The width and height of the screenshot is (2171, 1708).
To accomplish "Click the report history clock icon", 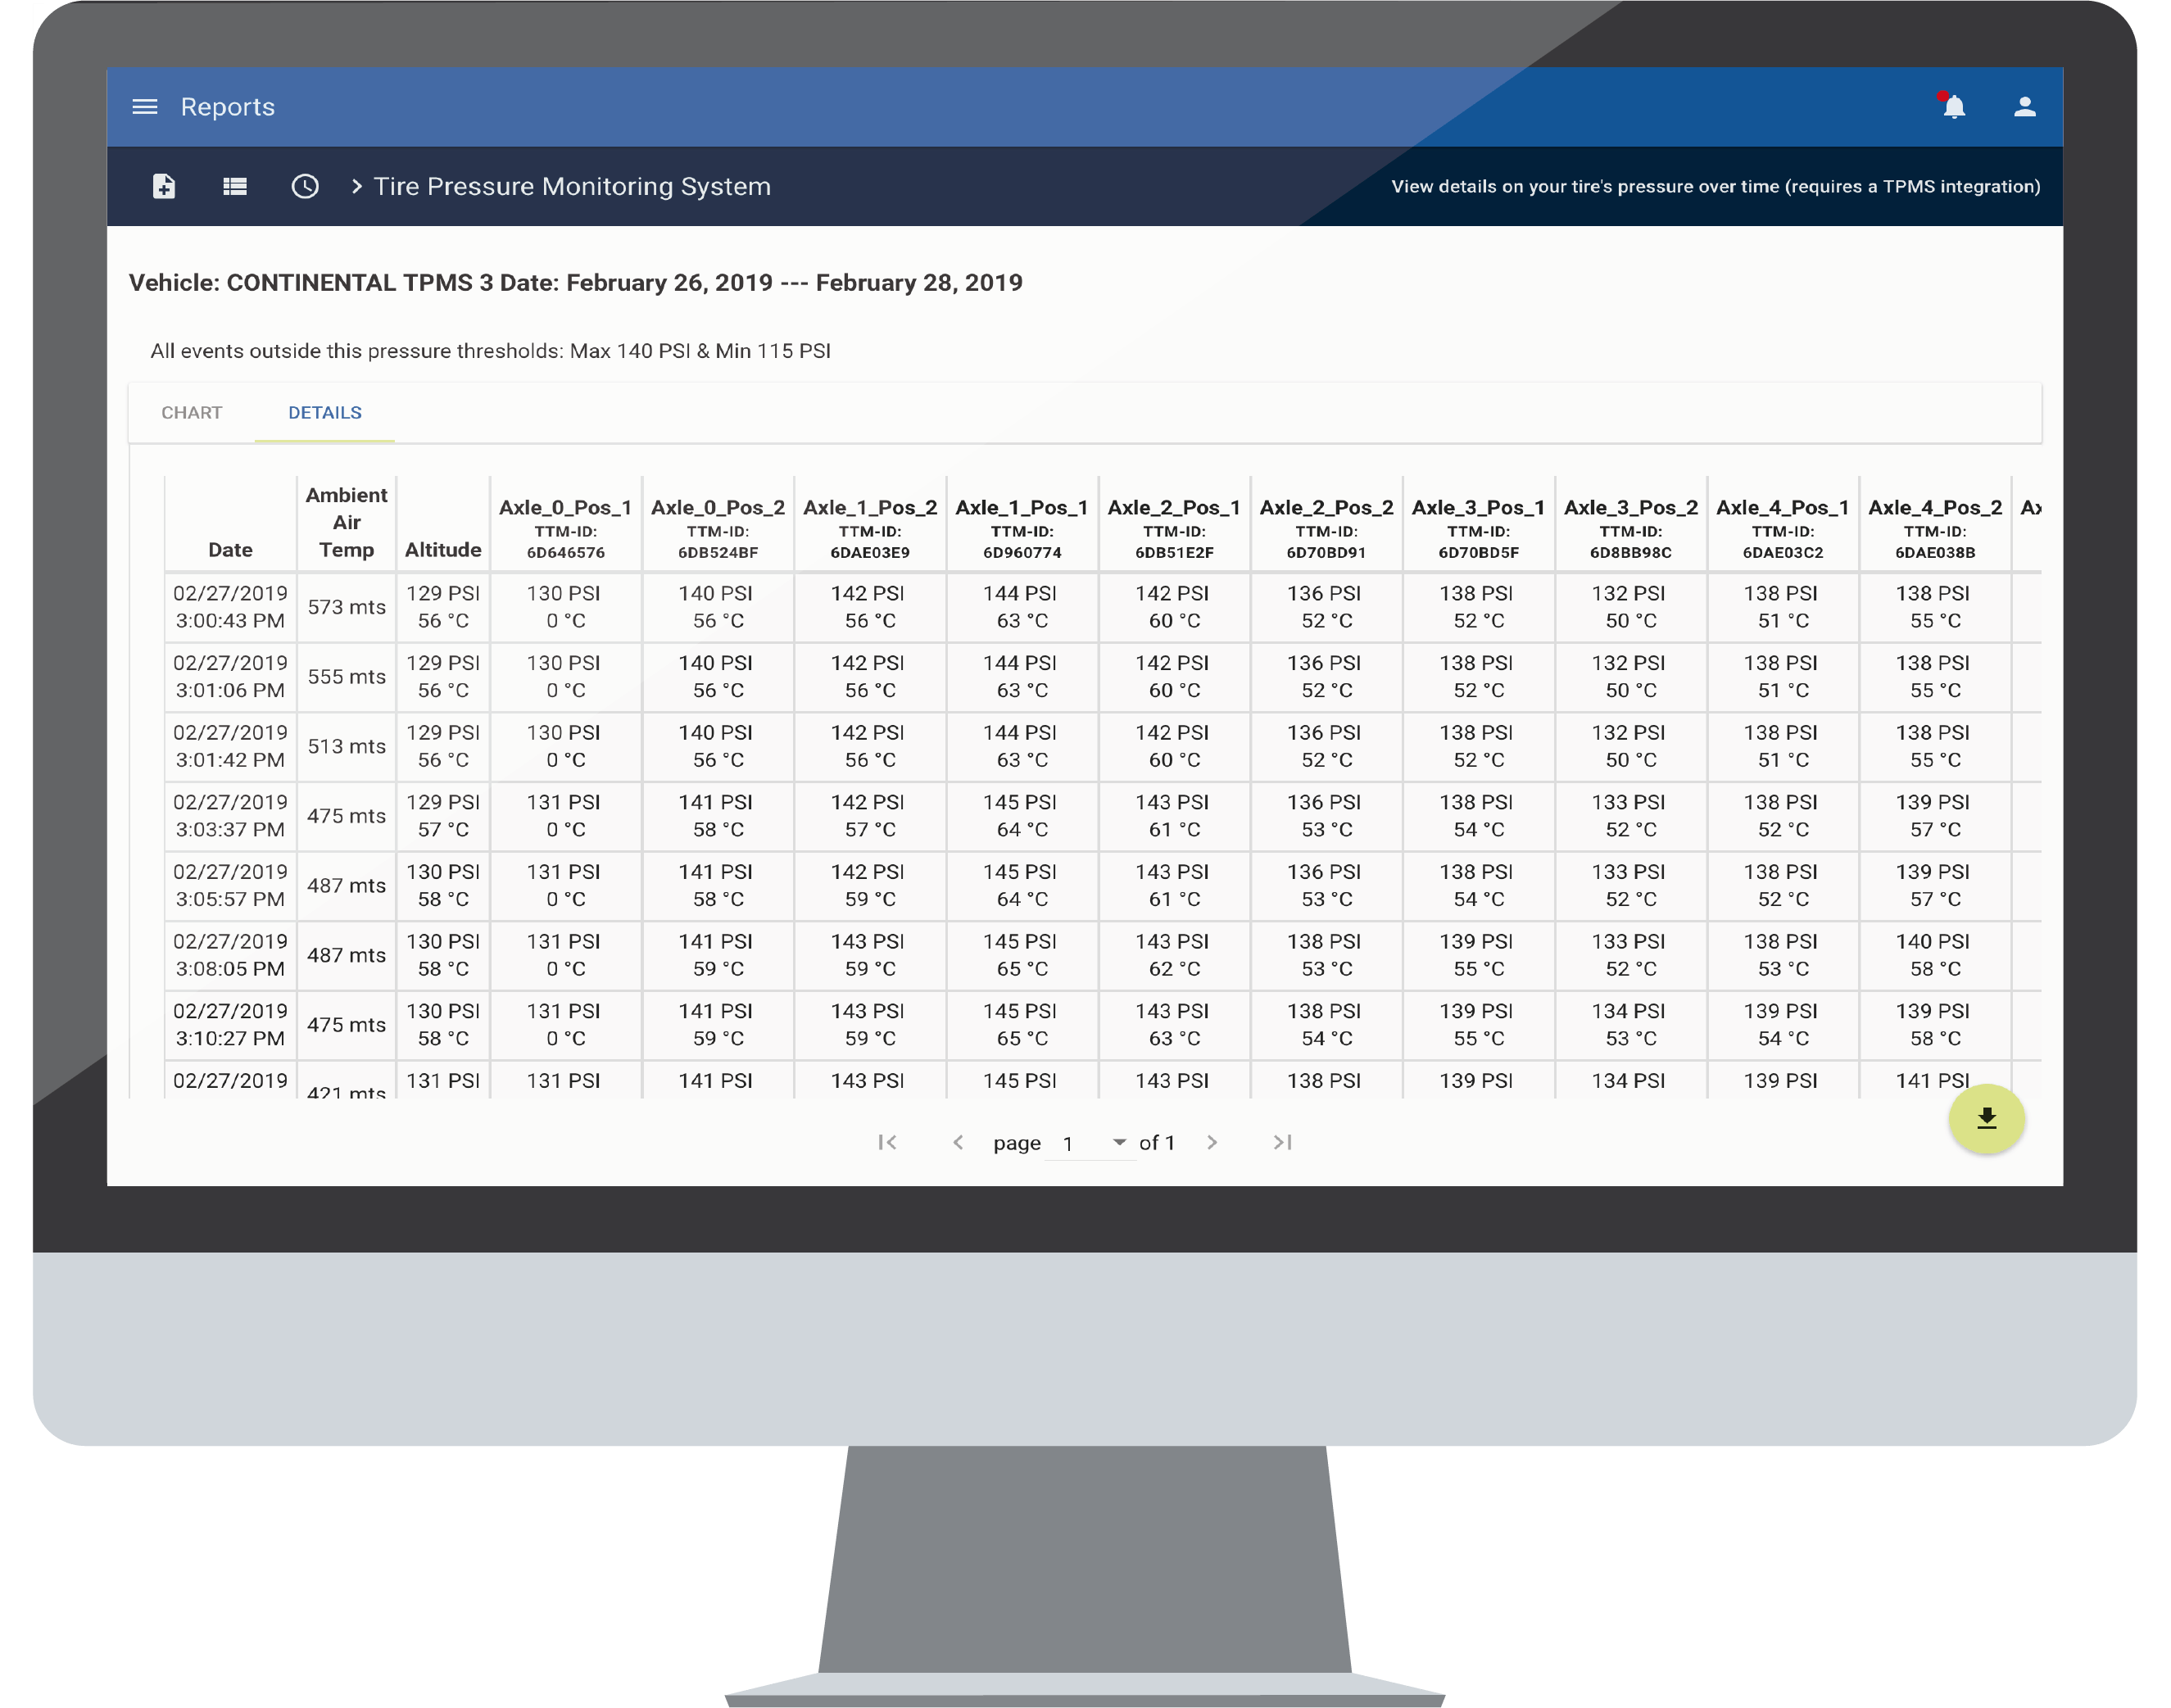I will 305,186.
